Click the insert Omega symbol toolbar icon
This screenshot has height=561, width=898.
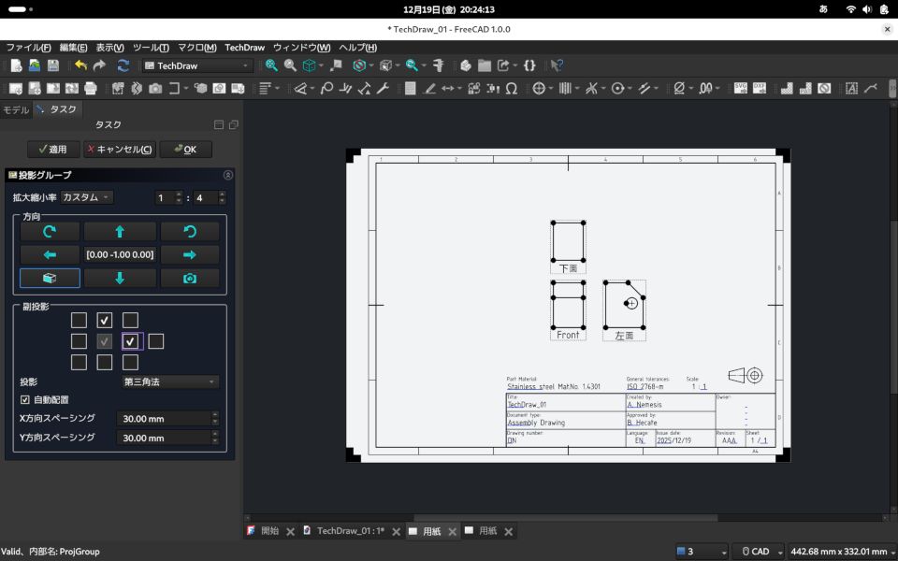[x=512, y=89]
